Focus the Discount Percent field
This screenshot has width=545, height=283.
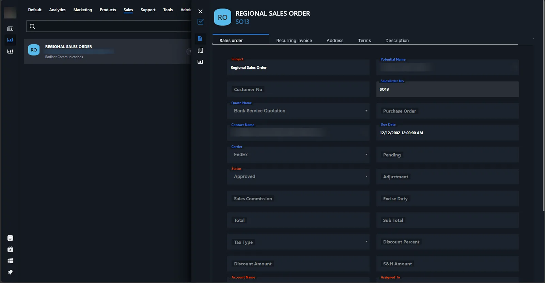(448, 242)
